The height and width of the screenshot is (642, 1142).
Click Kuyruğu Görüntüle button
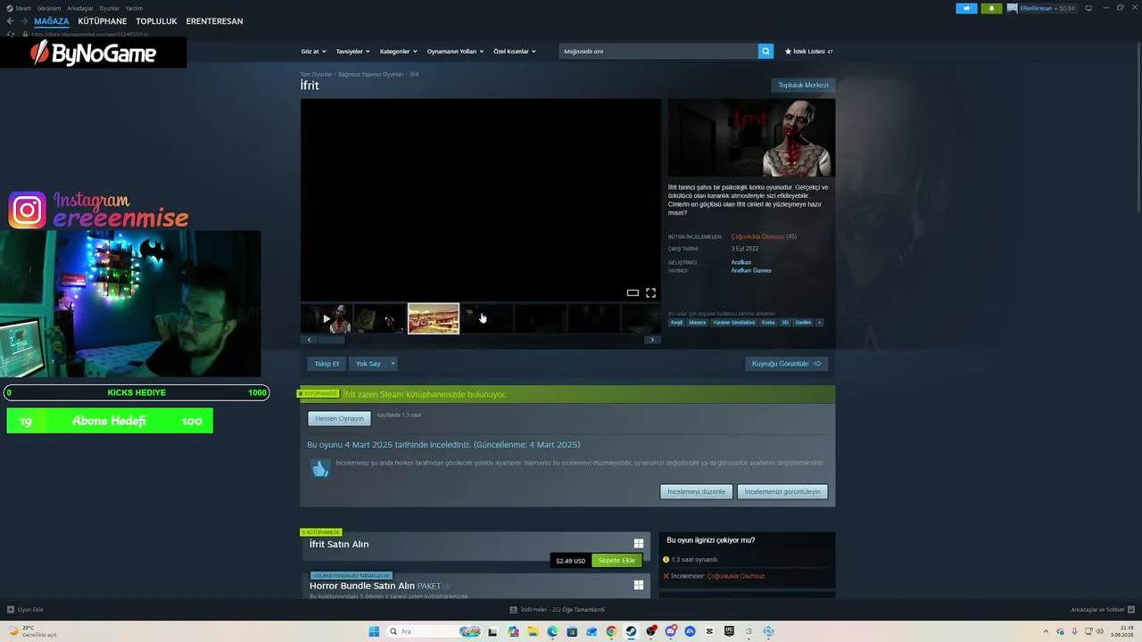(x=787, y=364)
